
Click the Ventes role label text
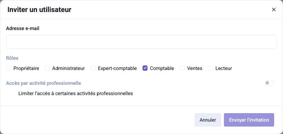pos(195,69)
